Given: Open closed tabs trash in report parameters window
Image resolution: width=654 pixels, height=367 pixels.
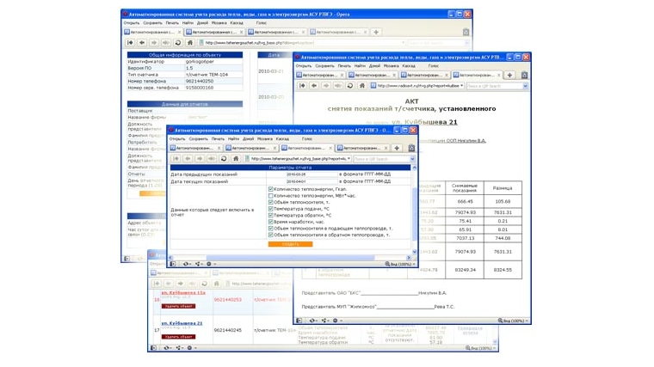Looking at the screenshot, I should click(x=411, y=148).
